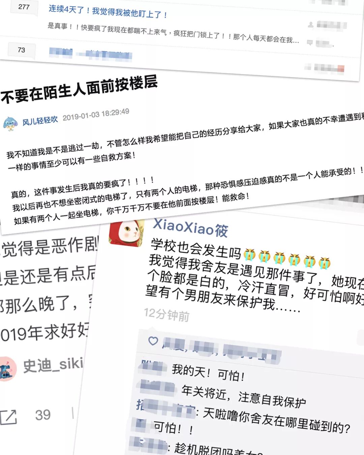Tap the comment "我的天！可怕！"
Image resolution: width=364 pixels, height=455 pixels.
[x=208, y=372]
